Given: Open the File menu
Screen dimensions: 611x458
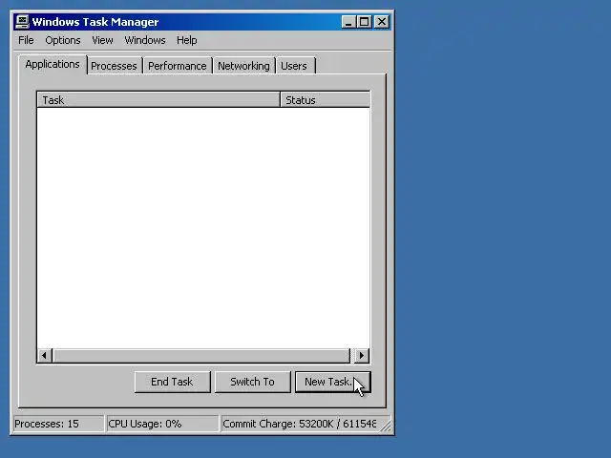Looking at the screenshot, I should coord(26,40).
